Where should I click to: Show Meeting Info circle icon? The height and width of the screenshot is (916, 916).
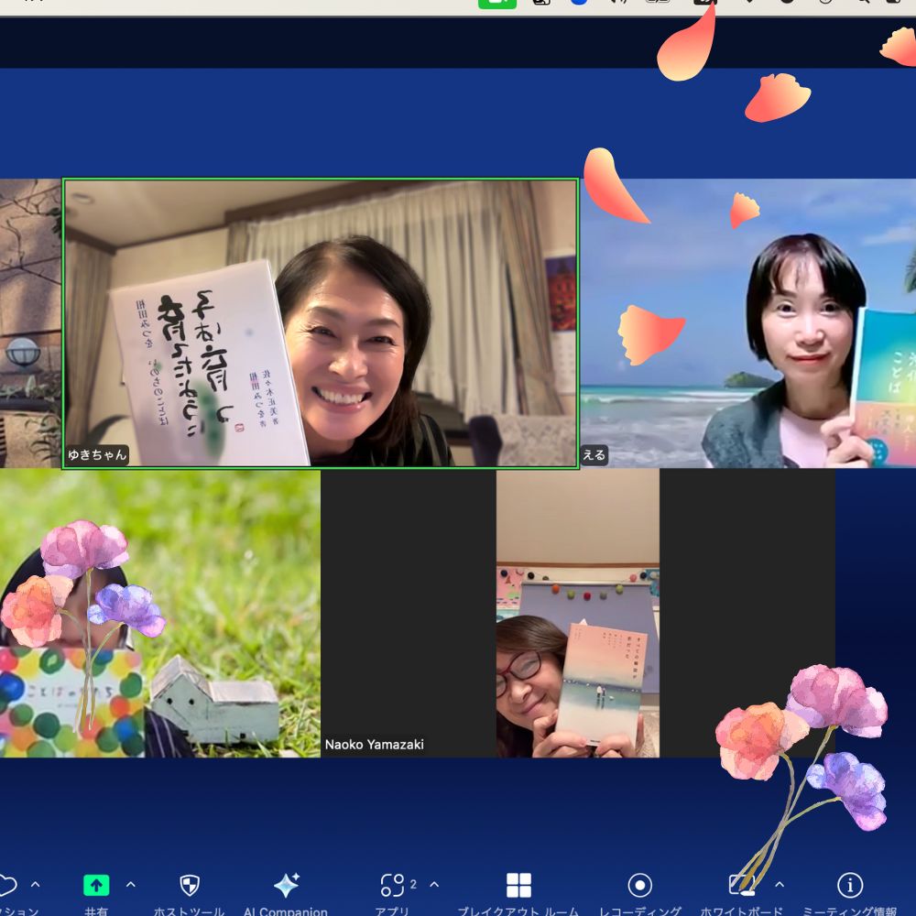(x=850, y=885)
